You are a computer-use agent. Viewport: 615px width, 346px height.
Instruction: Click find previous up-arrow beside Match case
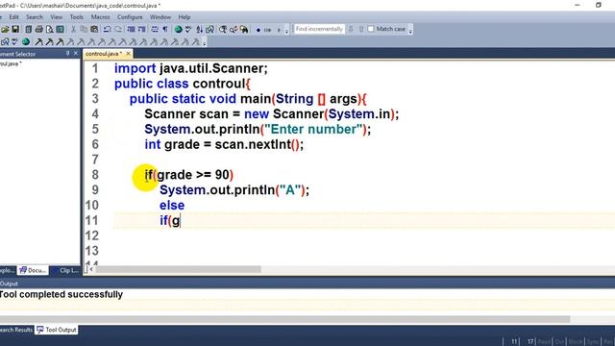point(361,29)
